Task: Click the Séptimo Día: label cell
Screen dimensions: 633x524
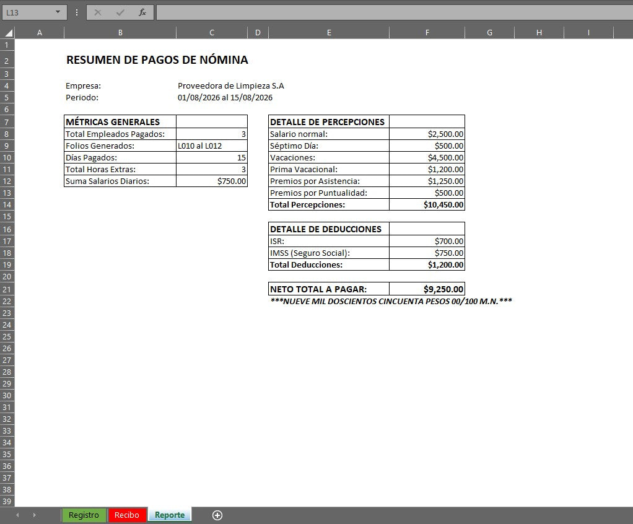Action: click(x=329, y=146)
